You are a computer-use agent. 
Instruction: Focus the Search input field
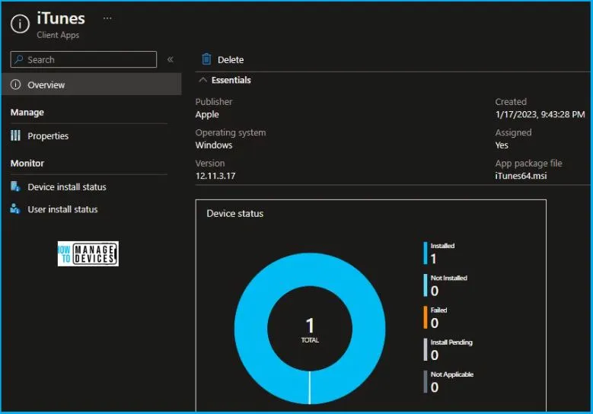84,59
